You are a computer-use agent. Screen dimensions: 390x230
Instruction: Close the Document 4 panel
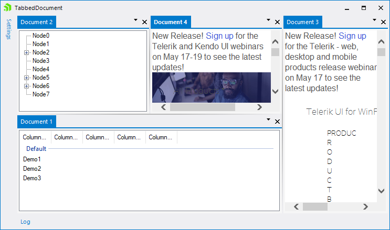coord(277,22)
